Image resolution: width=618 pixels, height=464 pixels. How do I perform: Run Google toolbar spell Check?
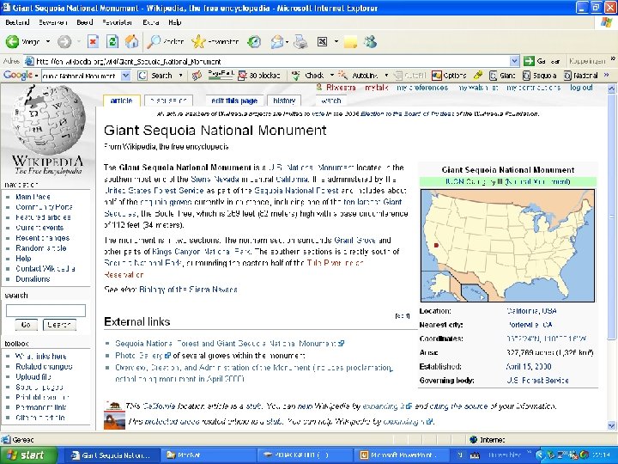[308, 75]
